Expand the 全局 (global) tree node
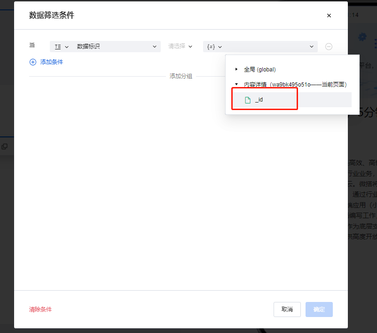 (236, 69)
